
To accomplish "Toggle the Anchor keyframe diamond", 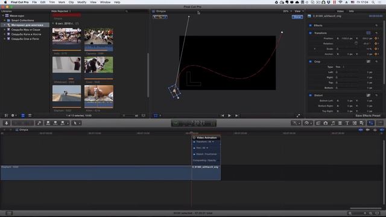I will [376, 54].
